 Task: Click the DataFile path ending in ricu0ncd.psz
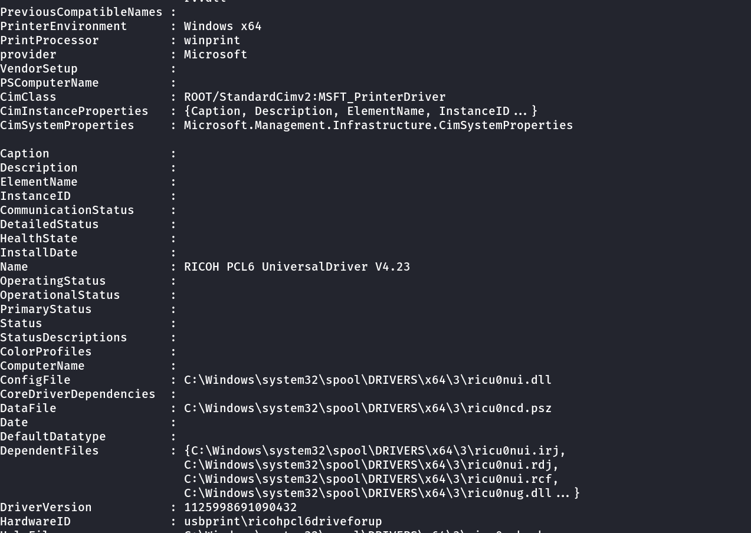[x=368, y=409]
